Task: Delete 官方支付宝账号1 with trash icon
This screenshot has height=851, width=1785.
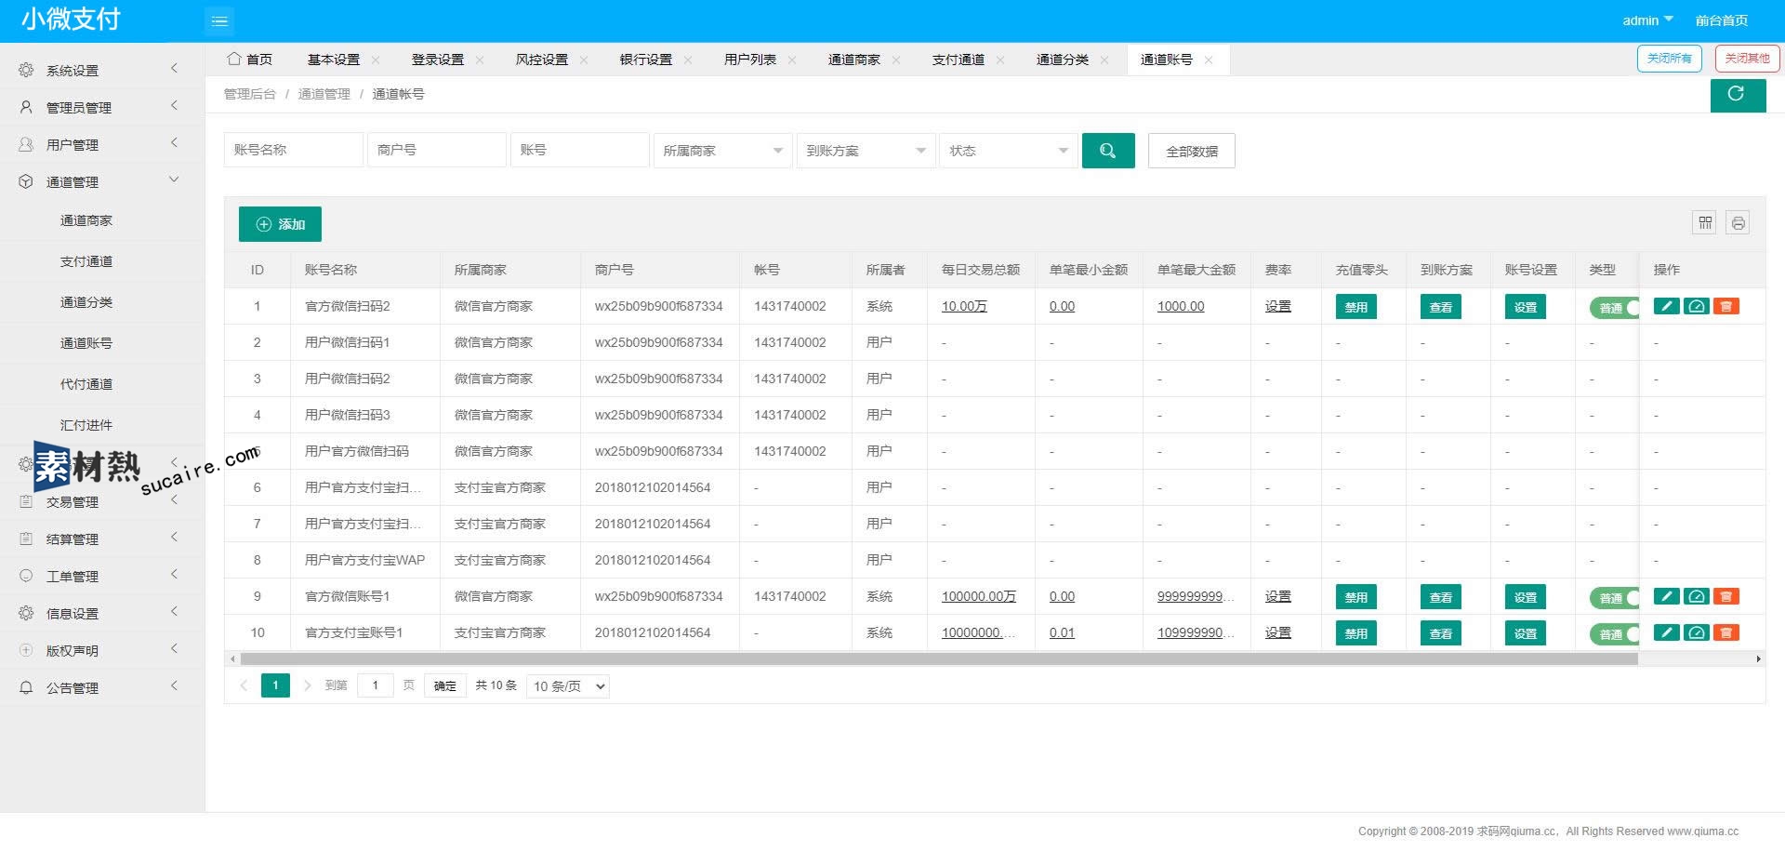Action: pos(1725,632)
